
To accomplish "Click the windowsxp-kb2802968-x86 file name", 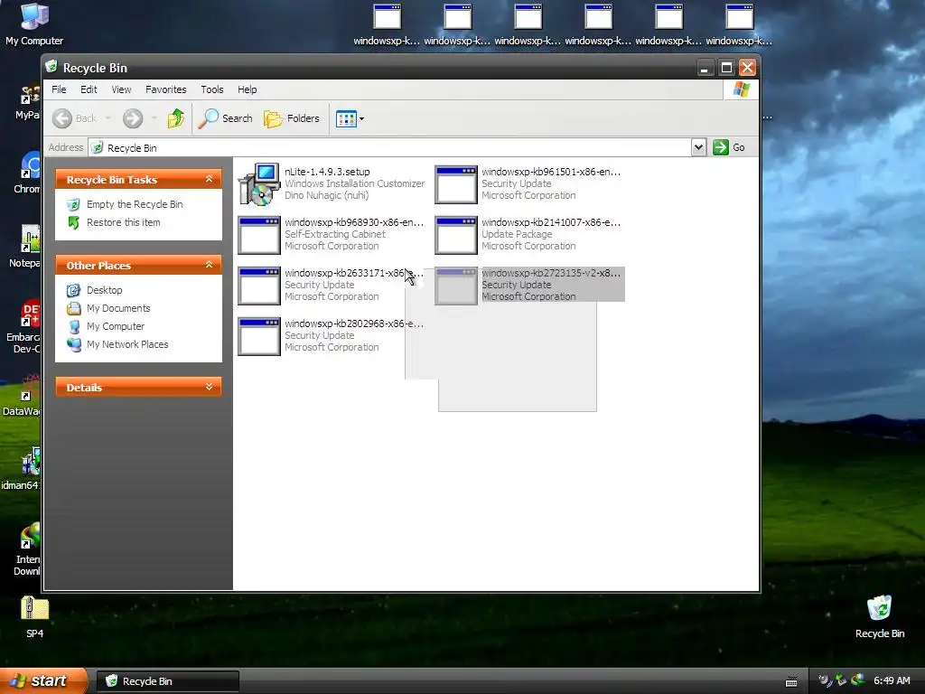I will 354,324.
